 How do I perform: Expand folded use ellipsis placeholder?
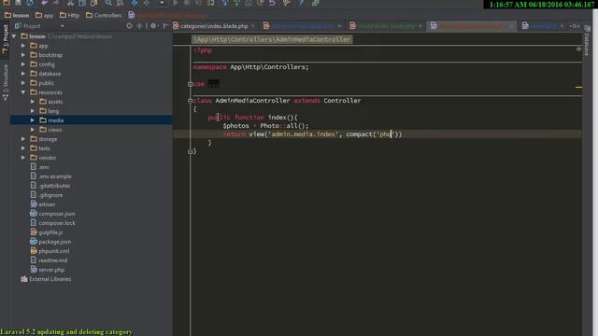(x=214, y=84)
